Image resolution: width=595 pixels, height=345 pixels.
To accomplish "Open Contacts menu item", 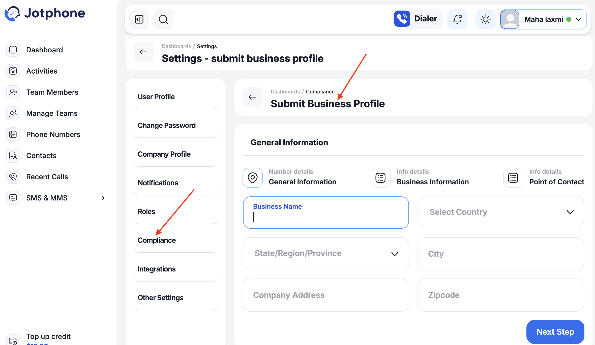I will 41,156.
